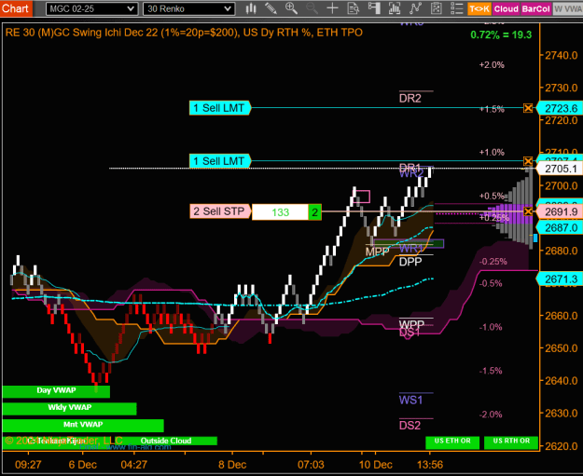
Task: Click the 2630.0 price axis label
Action: (561, 413)
